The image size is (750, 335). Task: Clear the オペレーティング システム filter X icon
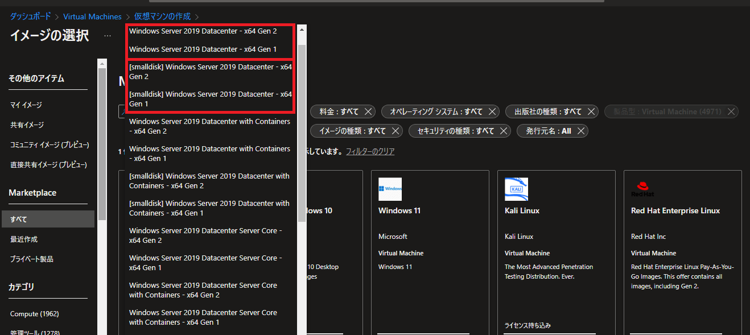click(493, 111)
